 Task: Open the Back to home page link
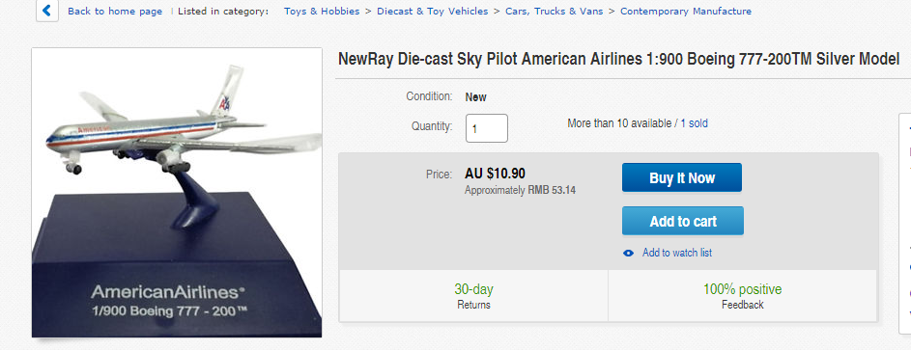(x=115, y=11)
